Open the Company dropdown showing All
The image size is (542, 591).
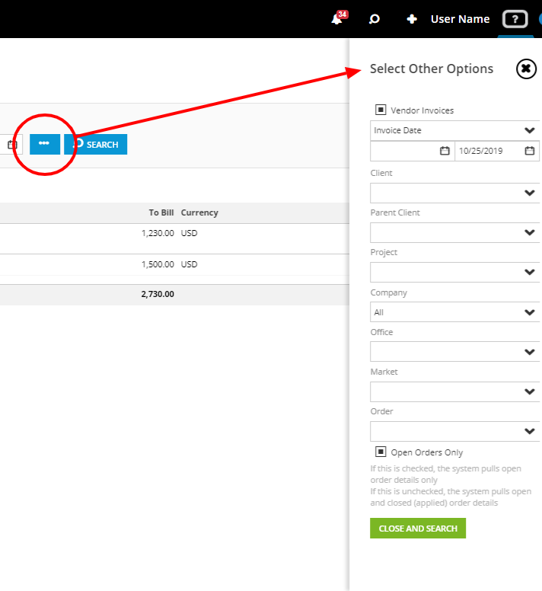[x=454, y=312]
